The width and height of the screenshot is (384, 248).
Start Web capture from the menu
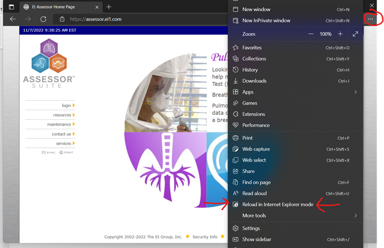pos(295,149)
